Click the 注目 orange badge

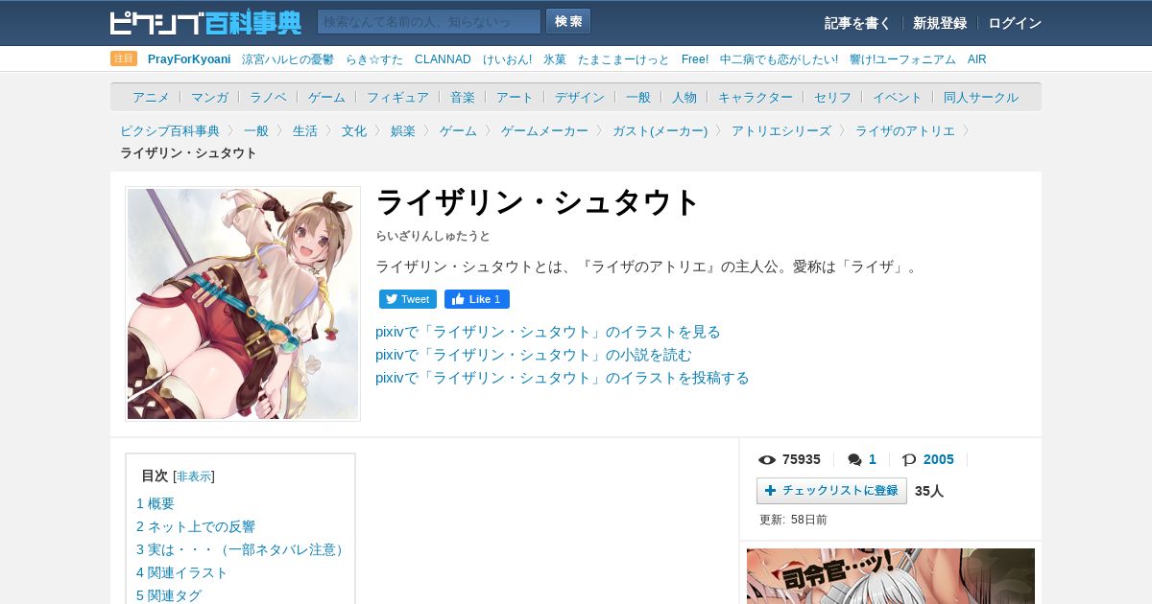(124, 58)
